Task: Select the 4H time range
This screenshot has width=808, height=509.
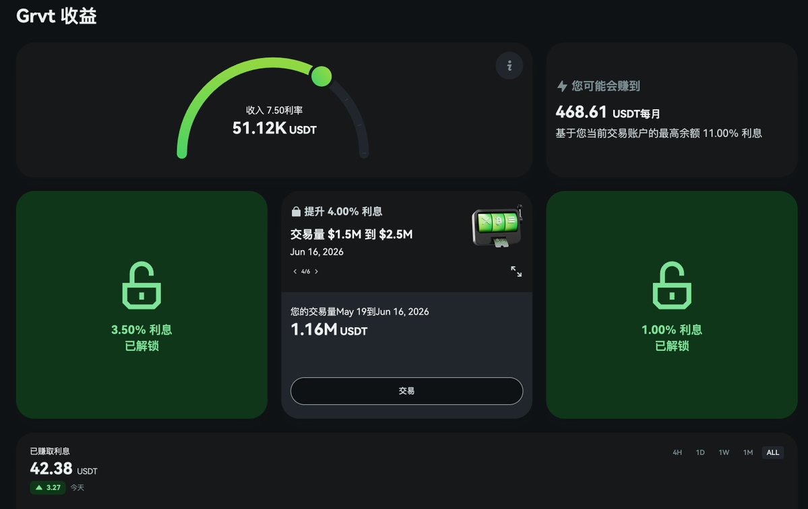Action: coord(677,452)
